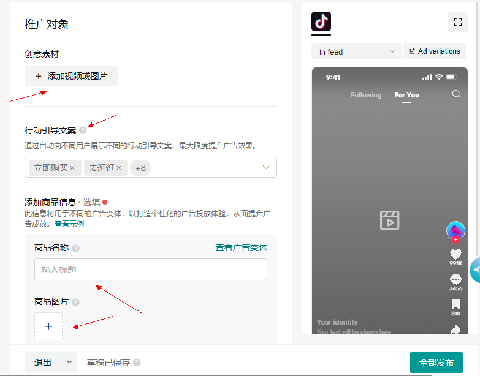The image size is (480, 376).
Task: Remove the 立即购买 tag
Action: (x=72, y=168)
